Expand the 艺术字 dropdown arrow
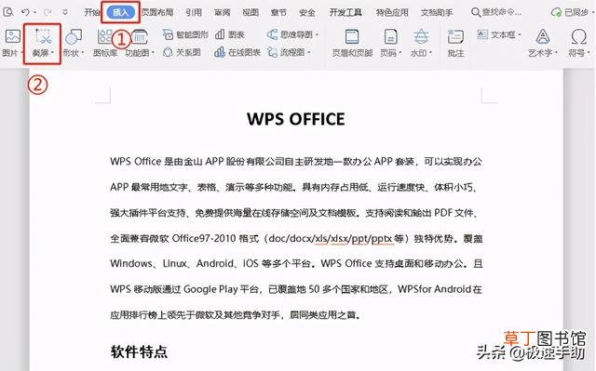This screenshot has height=371, width=596. click(x=556, y=53)
